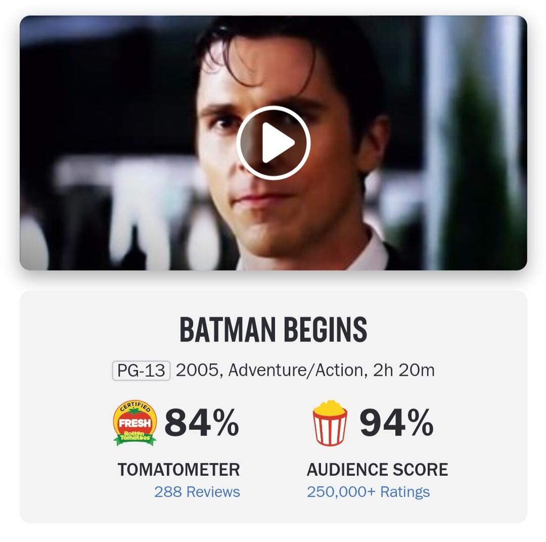Click the Certified Fresh tomato badge
Viewport: 546px width, 542px height.
tap(134, 423)
